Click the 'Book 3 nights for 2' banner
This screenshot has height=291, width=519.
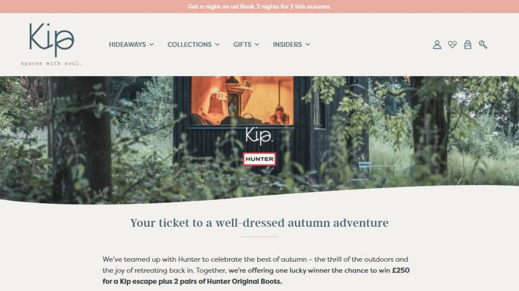pos(259,6)
